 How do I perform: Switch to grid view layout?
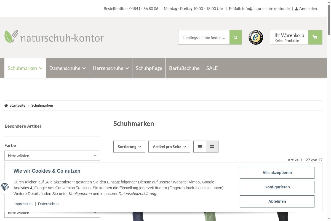212,147
